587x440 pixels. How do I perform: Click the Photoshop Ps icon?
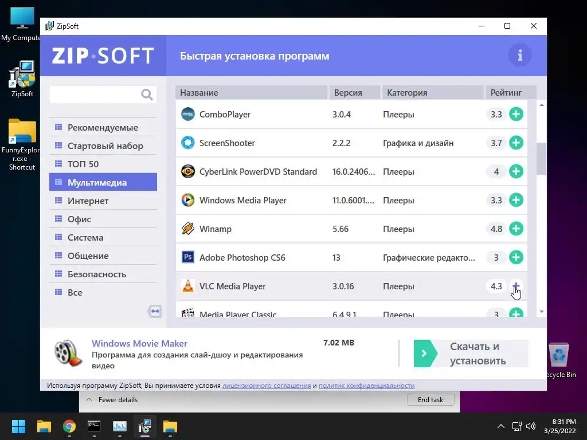coord(187,257)
